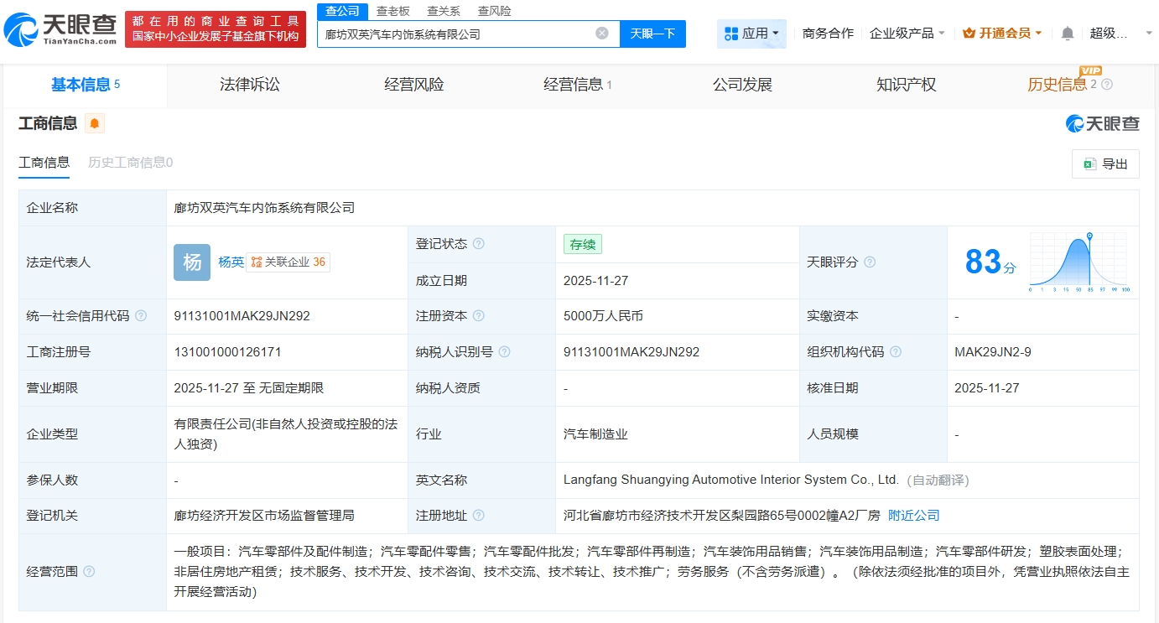
Task: Open the 应用 dropdown menu
Action: [751, 34]
